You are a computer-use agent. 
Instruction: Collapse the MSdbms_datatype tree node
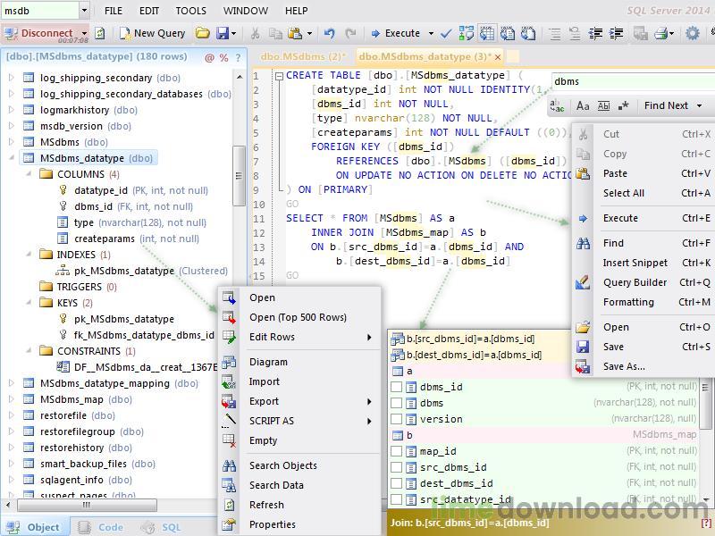coord(12,158)
